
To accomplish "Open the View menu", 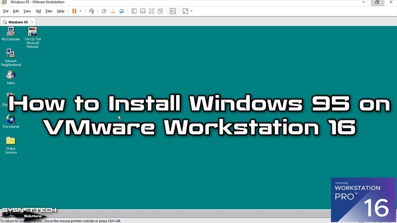I will [x=27, y=11].
